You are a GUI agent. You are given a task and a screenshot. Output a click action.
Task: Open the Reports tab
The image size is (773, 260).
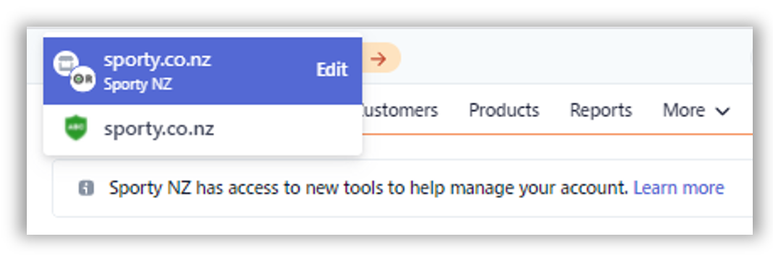[601, 110]
